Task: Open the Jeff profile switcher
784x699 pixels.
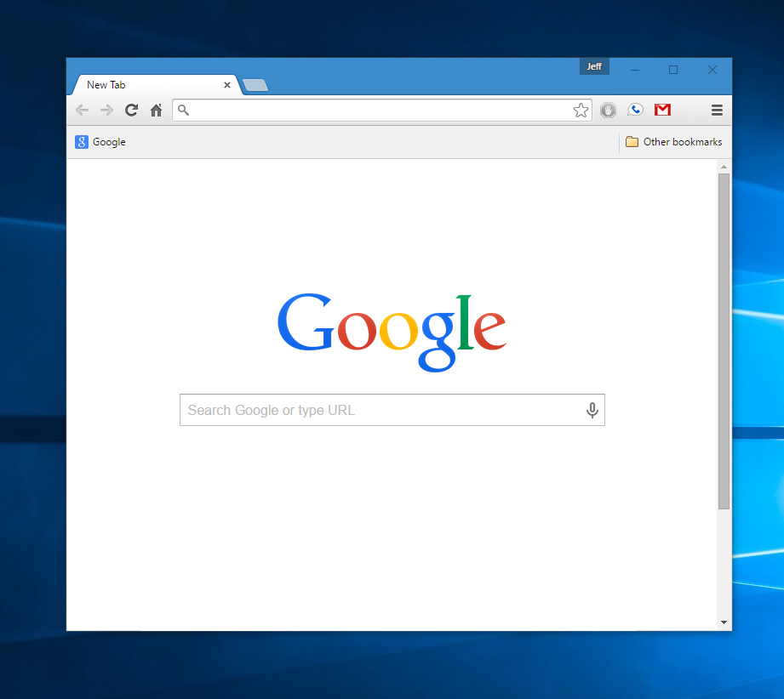Action: coord(594,66)
